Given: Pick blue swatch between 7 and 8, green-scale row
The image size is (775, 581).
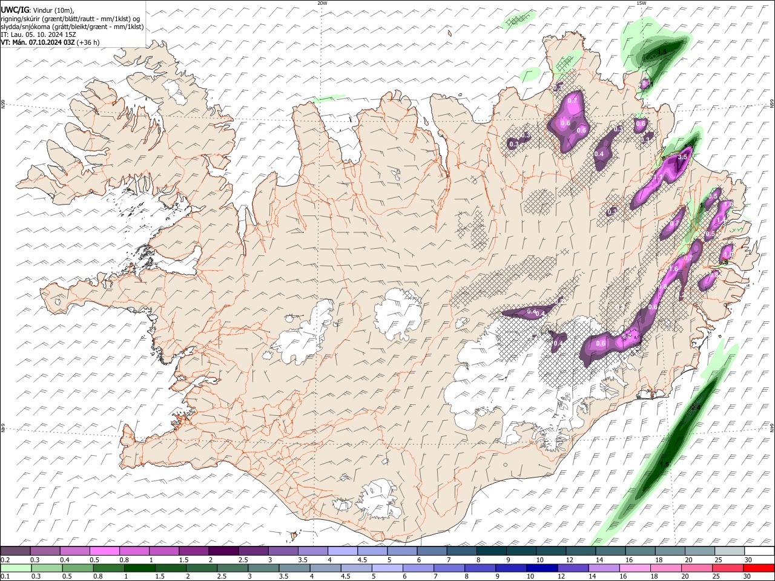Looking at the screenshot, I should point(449,568).
